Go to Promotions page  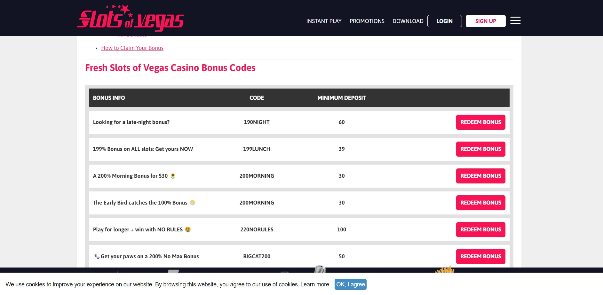pos(367,21)
